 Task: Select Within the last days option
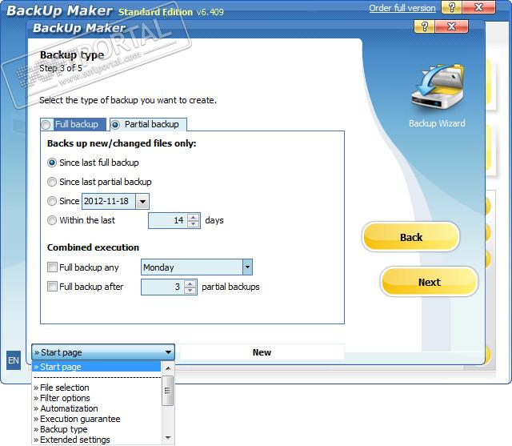pos(52,220)
